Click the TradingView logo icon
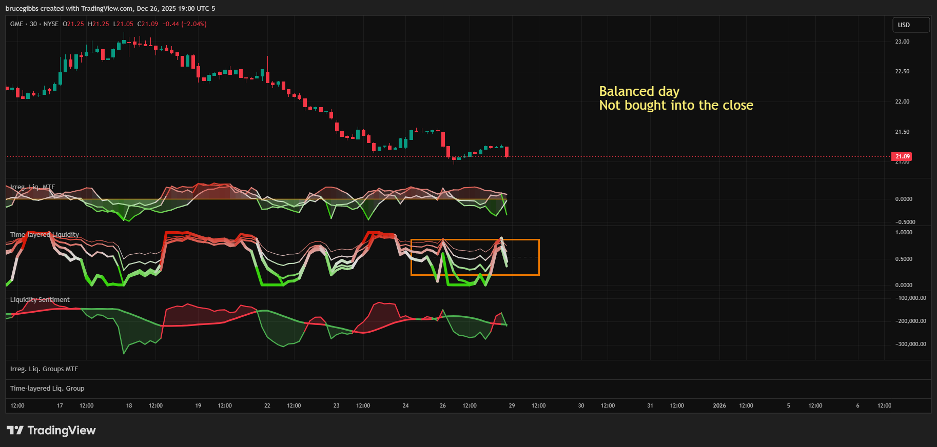Viewport: 937px width, 447px height. [15, 430]
